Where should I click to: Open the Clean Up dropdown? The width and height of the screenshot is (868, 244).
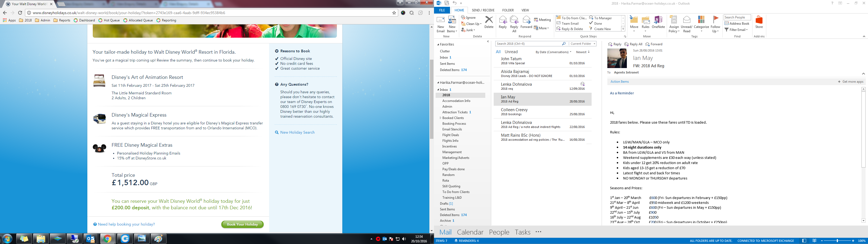[471, 24]
